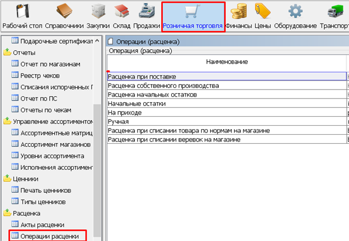Collapse the Расценка folder node

point(7,213)
